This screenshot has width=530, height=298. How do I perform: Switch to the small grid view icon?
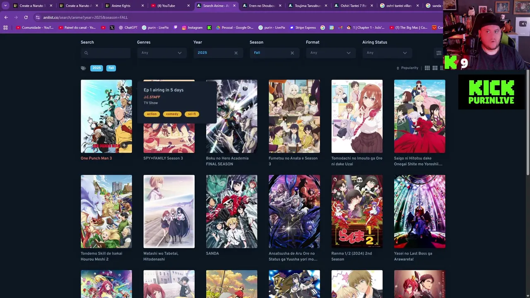427,68
